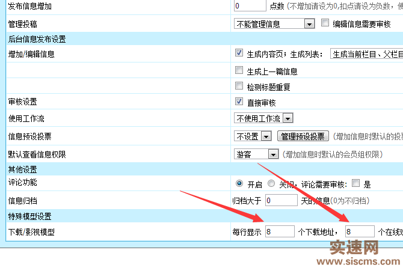Click the 增加/编辑信息 row label
Viewport: 403px width, 268px height.
[x=31, y=54]
